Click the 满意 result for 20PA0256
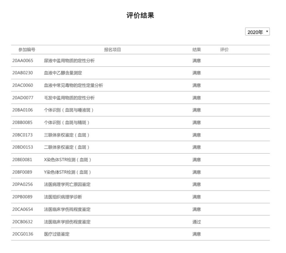 (197, 184)
